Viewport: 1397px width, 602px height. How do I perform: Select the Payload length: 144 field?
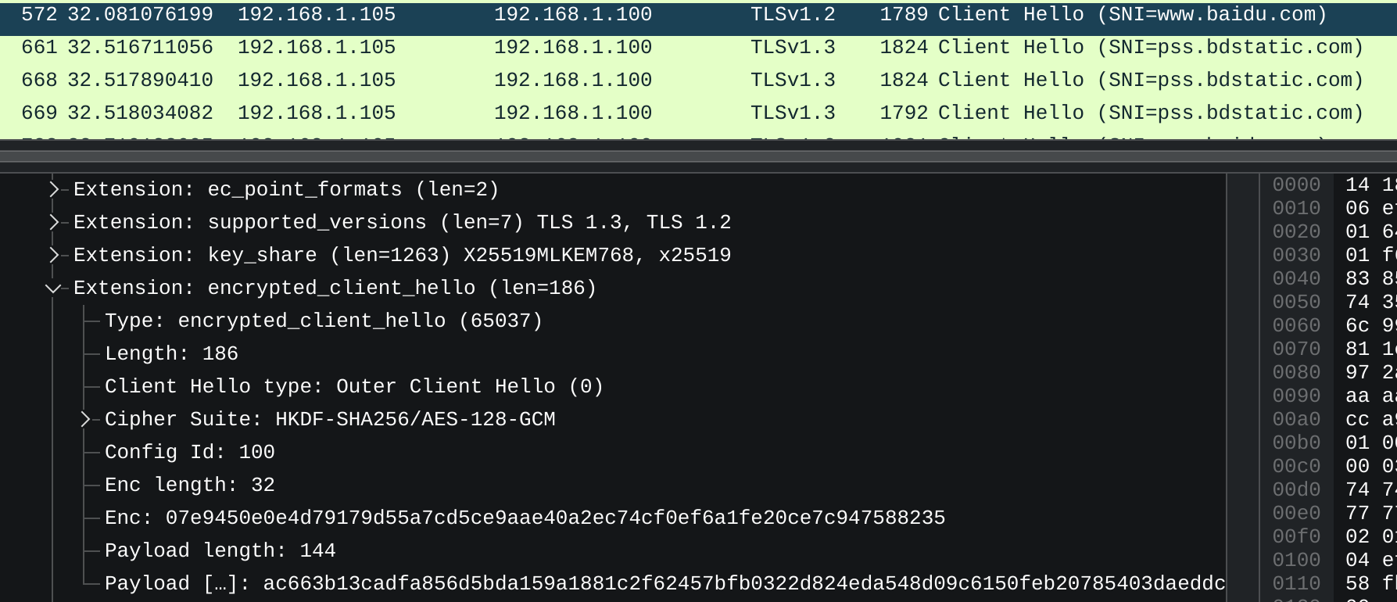[x=220, y=550]
